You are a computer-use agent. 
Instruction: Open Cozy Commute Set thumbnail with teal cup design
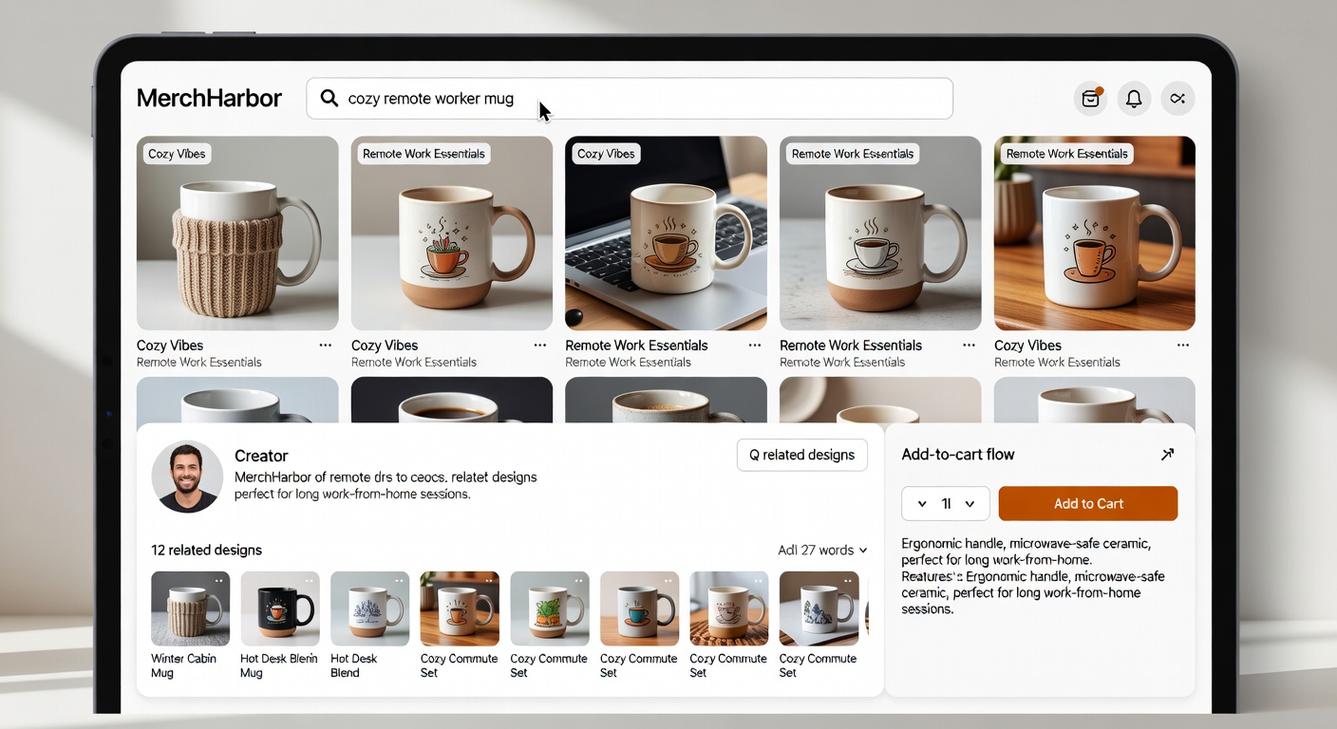click(x=639, y=608)
